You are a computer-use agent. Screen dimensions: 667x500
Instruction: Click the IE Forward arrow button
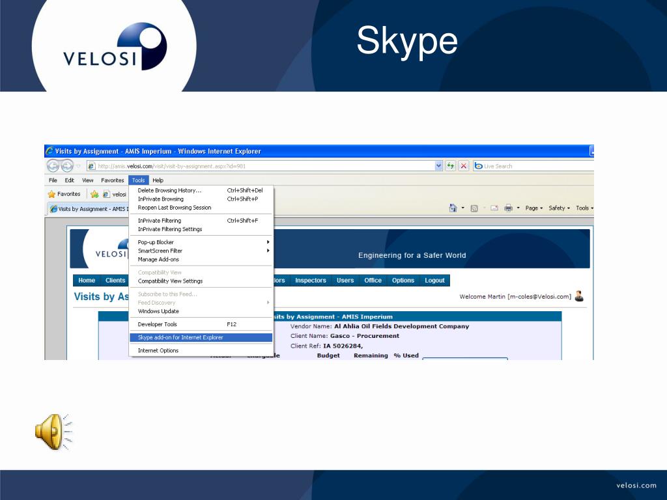[67, 166]
